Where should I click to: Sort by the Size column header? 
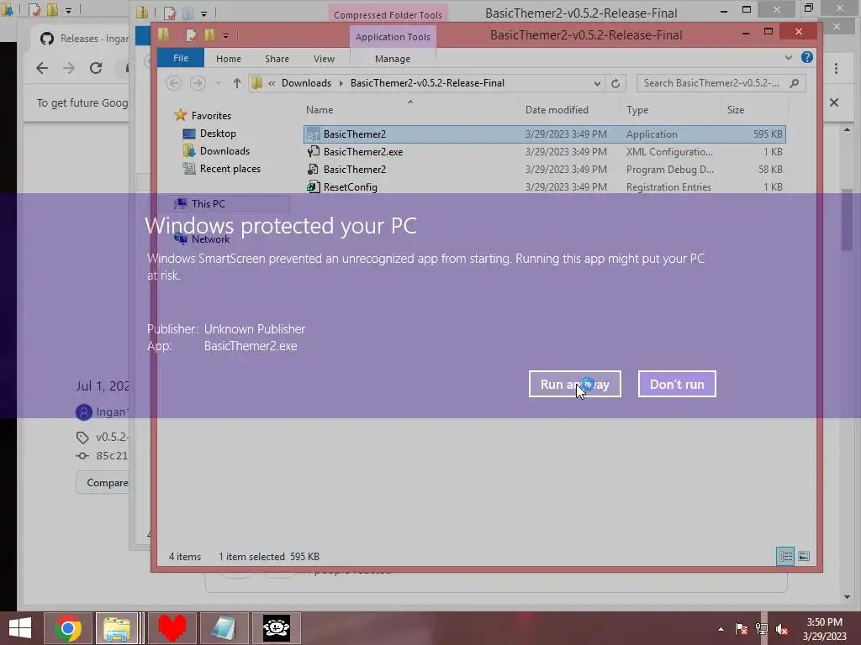click(736, 110)
